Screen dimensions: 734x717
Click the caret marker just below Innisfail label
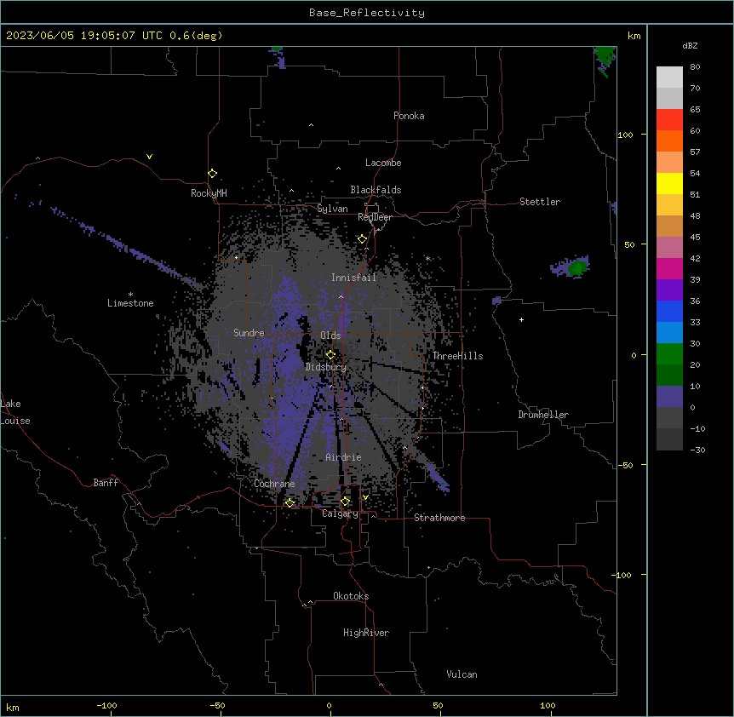pyautogui.click(x=341, y=296)
